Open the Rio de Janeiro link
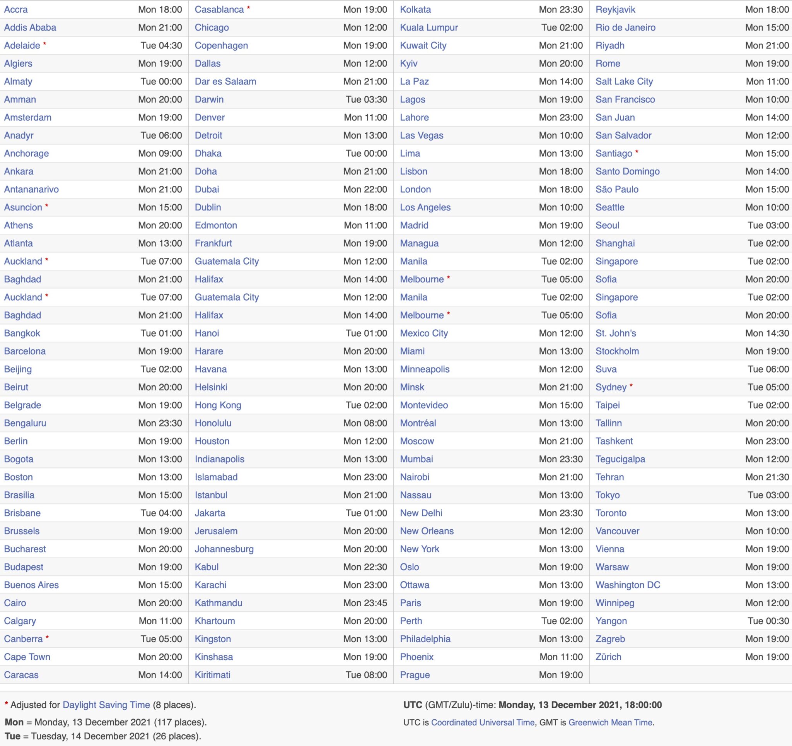The height and width of the screenshot is (746, 792). pos(625,27)
